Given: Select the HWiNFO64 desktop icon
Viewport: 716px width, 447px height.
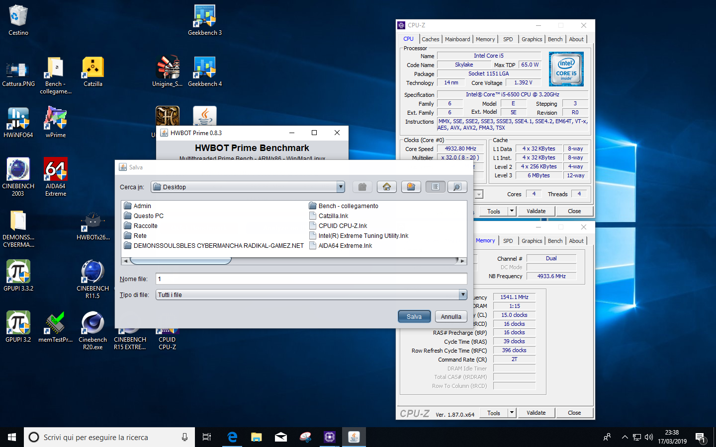Looking at the screenshot, I should (x=18, y=122).
